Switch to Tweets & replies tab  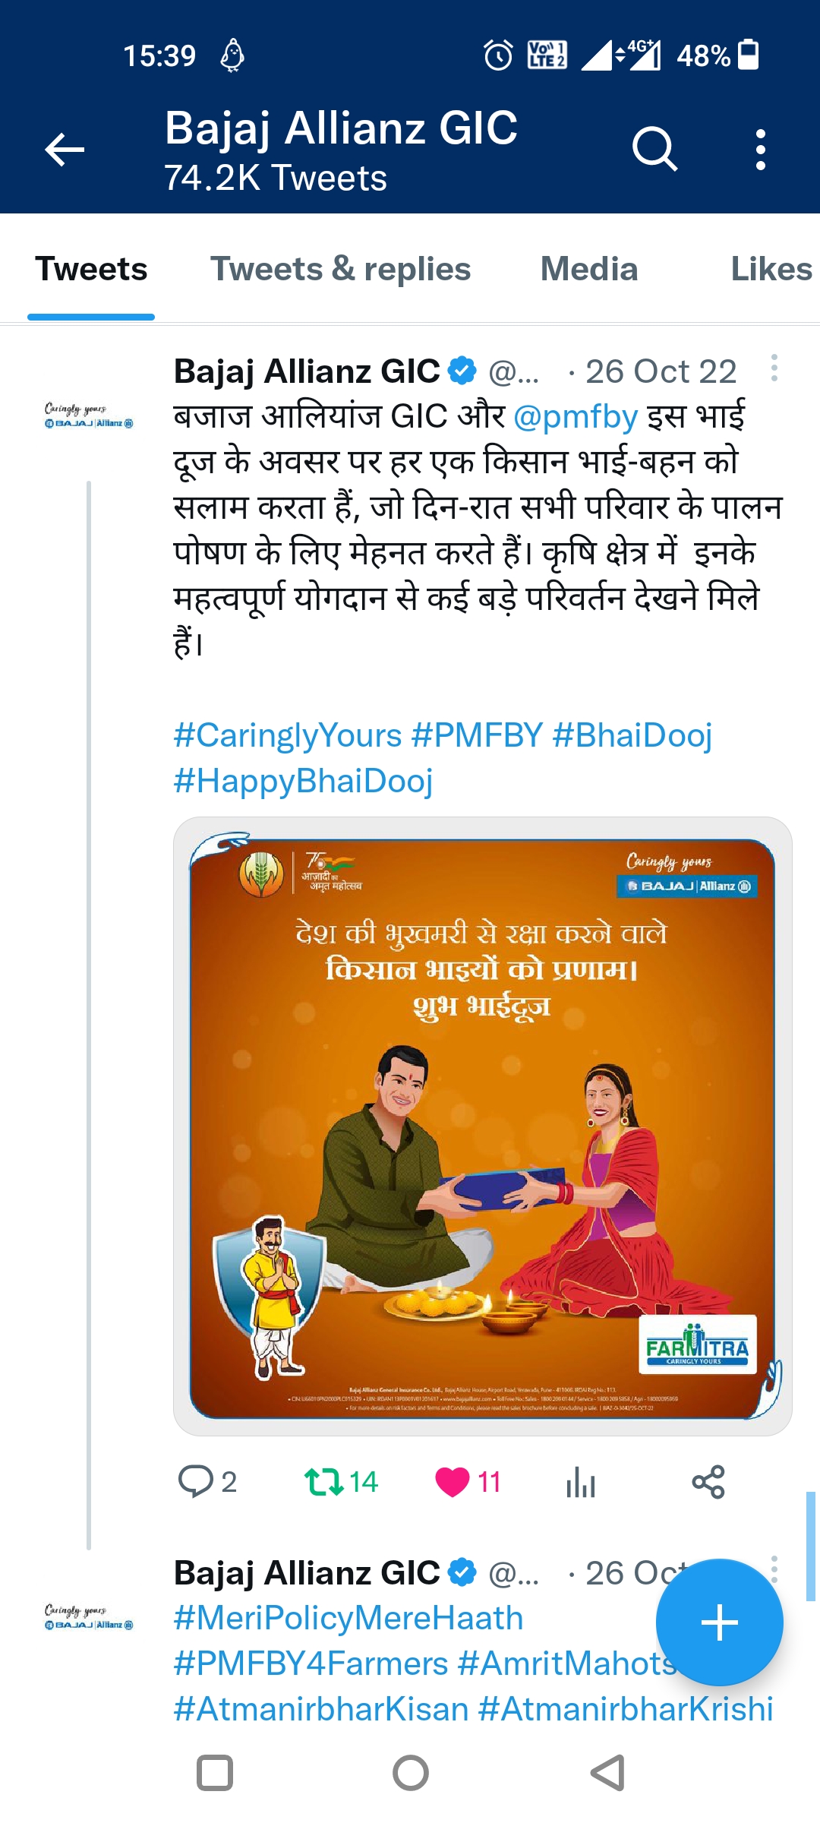pos(340,270)
